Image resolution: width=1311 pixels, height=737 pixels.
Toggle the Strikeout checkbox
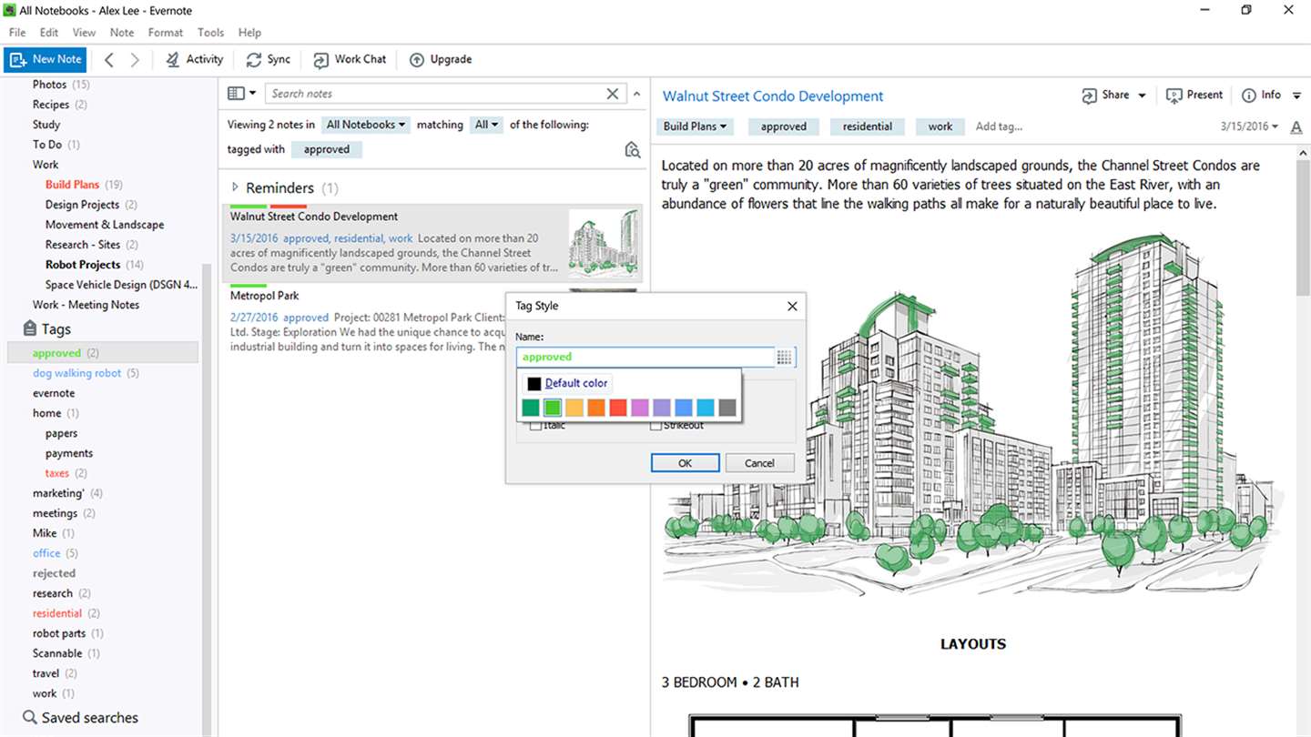(655, 426)
